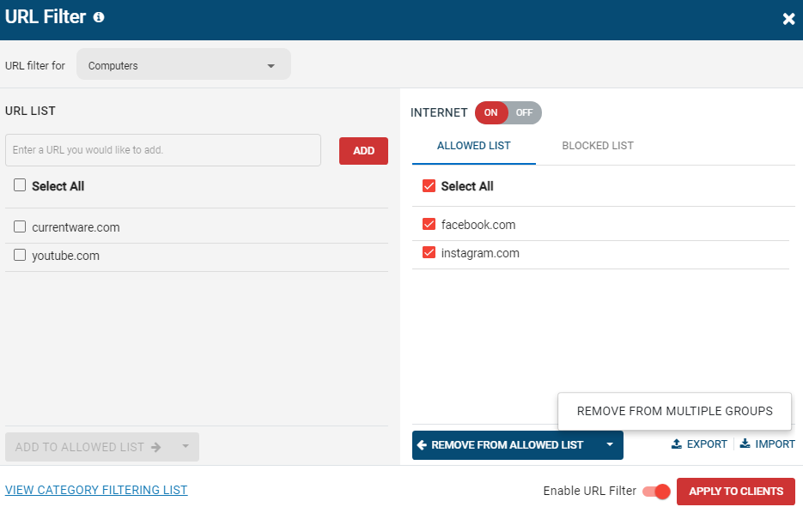Click left arrow icon on Remove button

pyautogui.click(x=422, y=445)
